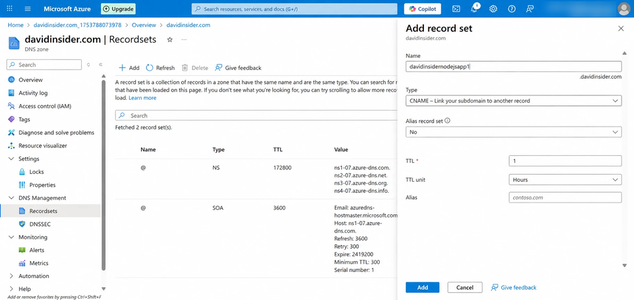Refresh the record set list

pos(161,68)
